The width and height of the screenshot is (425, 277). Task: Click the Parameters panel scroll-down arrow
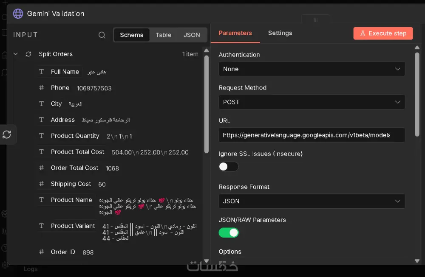[417, 261]
